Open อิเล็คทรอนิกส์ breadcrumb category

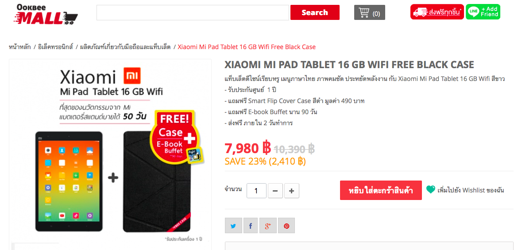pyautogui.click(x=55, y=47)
